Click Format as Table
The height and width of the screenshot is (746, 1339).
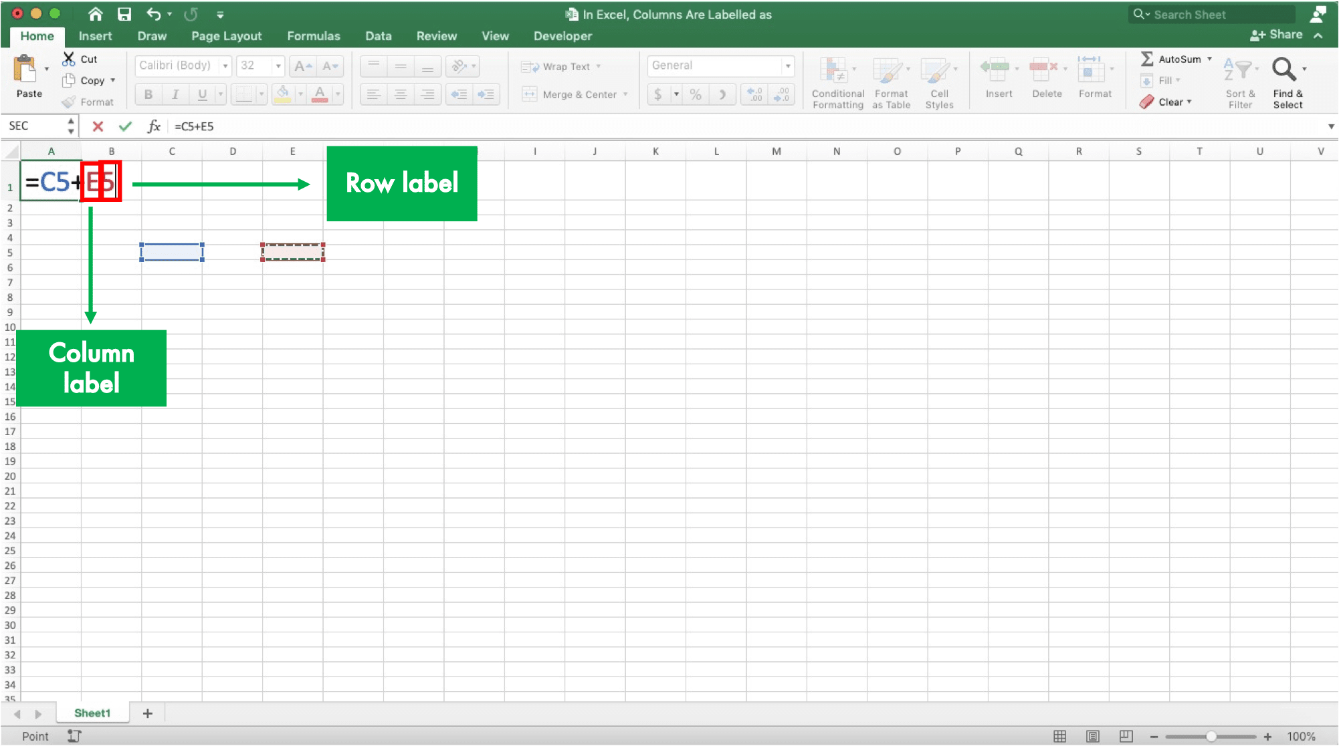[x=891, y=82]
